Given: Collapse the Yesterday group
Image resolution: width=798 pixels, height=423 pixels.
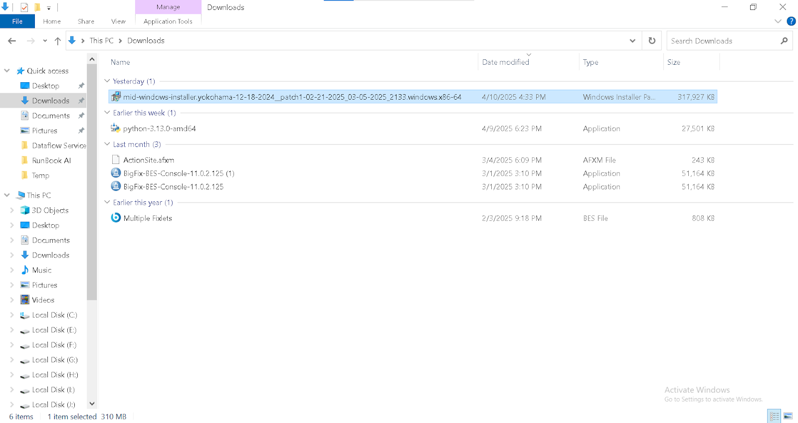Looking at the screenshot, I should click(107, 81).
